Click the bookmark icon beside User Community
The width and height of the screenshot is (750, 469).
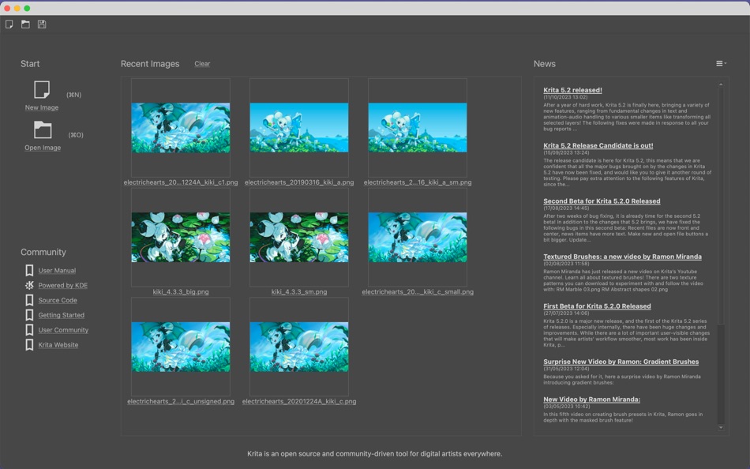(x=29, y=330)
